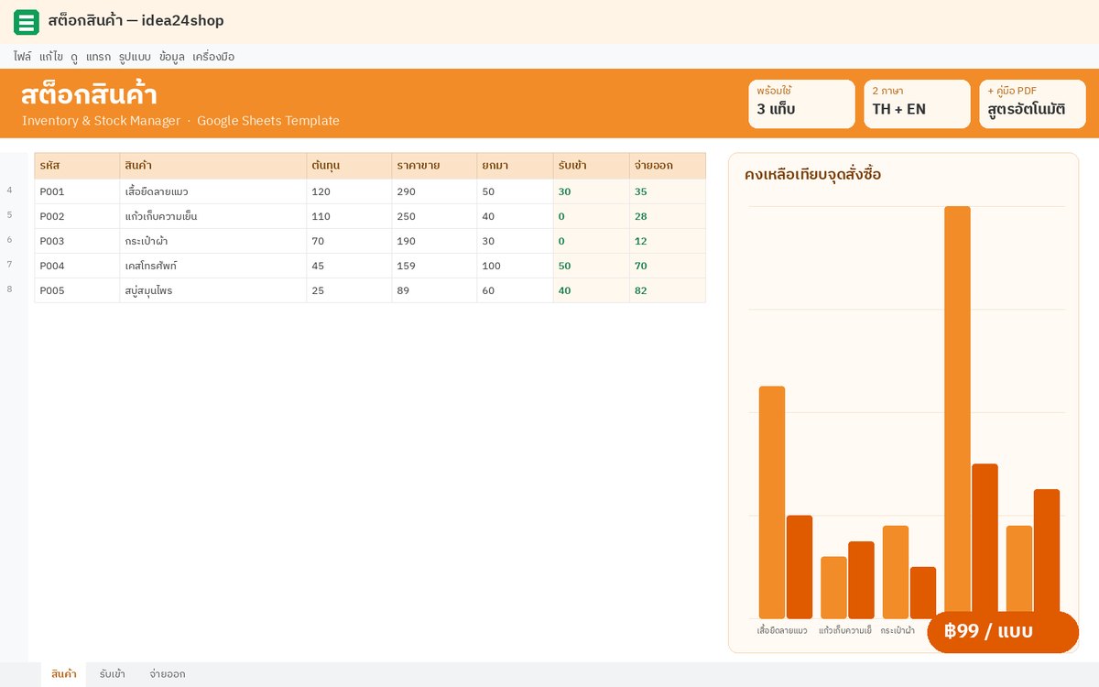Image resolution: width=1099 pixels, height=687 pixels.
Task: Click the dark orange bar above กระเป๋าผ้า
Action: [x=923, y=593]
